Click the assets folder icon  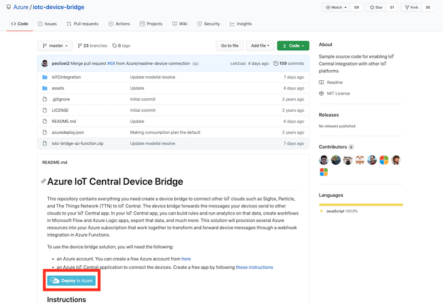pos(45,88)
